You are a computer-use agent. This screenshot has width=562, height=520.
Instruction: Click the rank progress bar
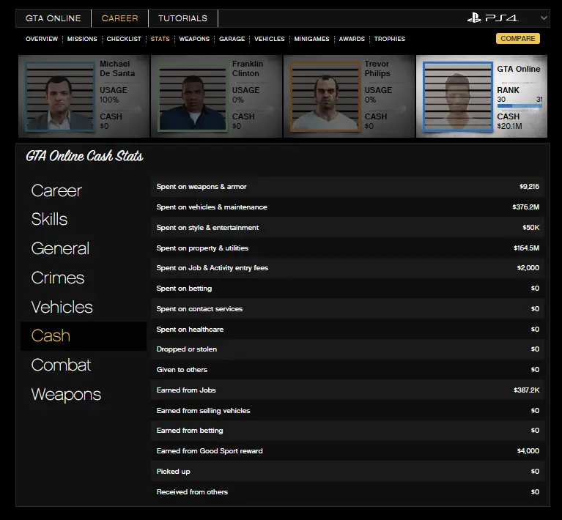click(519, 107)
